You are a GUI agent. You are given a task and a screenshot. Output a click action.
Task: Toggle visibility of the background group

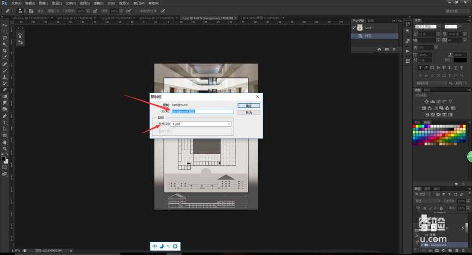pos(415,245)
